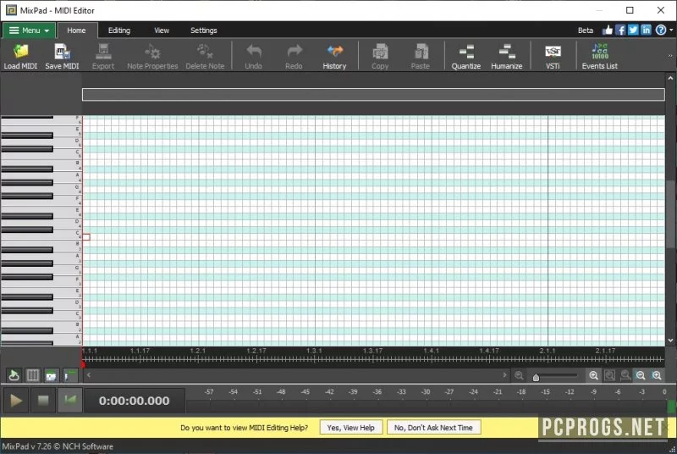
Task: Switch to the View tab
Action: pyautogui.click(x=162, y=30)
